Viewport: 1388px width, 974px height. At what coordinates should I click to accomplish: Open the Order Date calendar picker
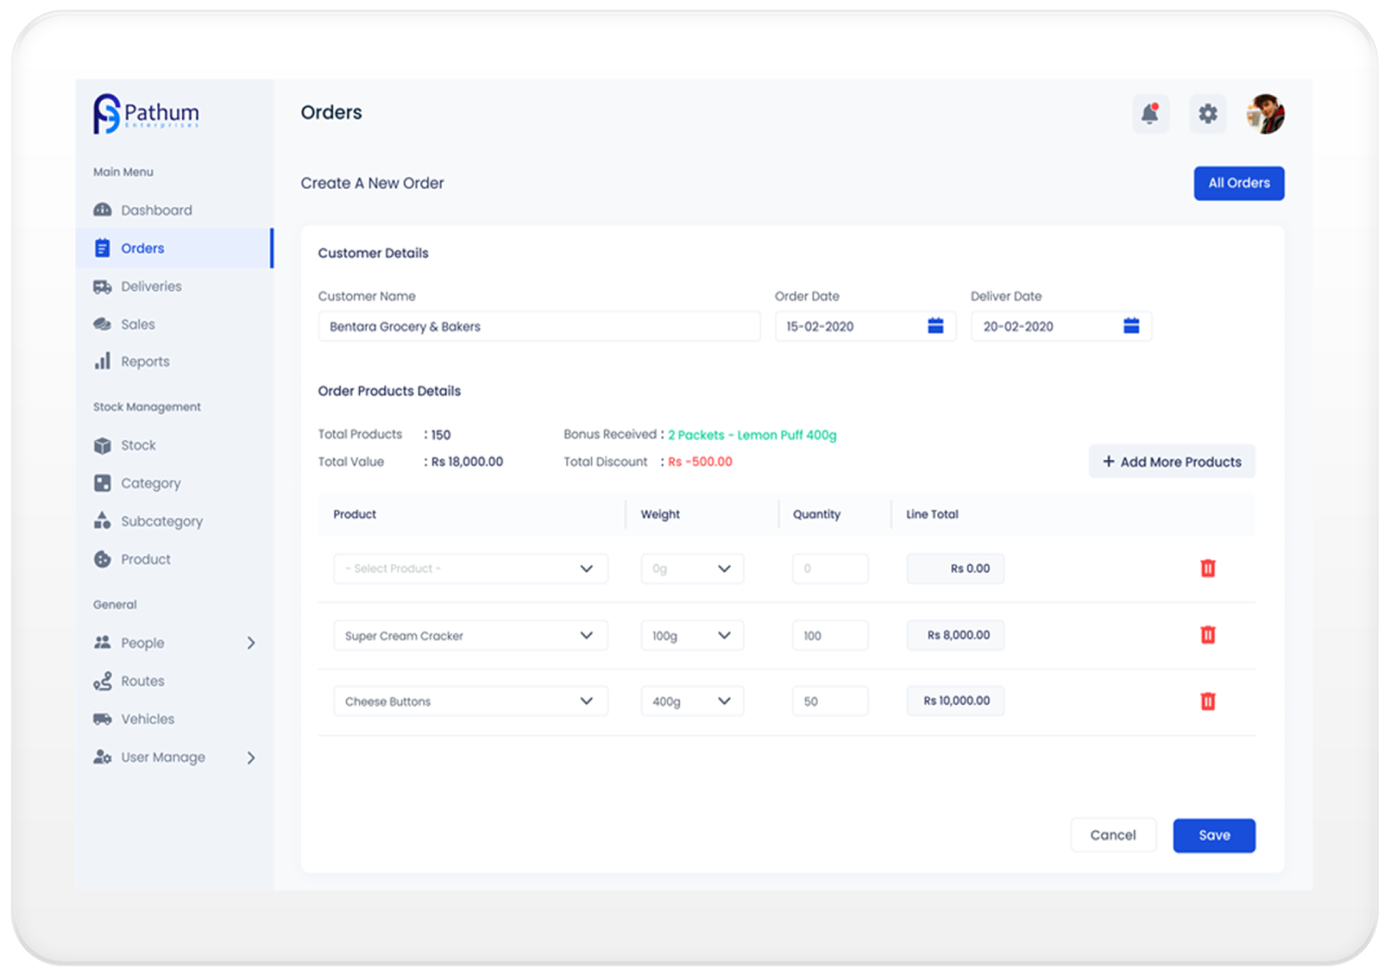pos(935,326)
